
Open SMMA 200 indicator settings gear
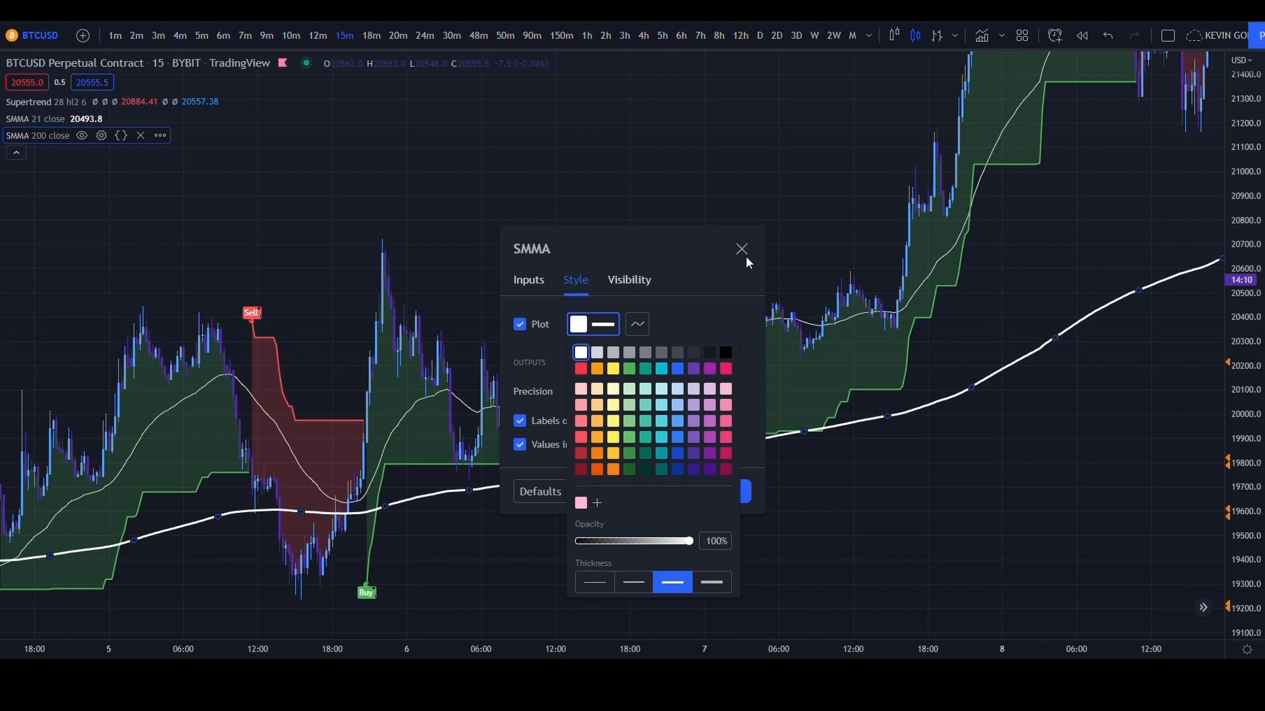(101, 135)
